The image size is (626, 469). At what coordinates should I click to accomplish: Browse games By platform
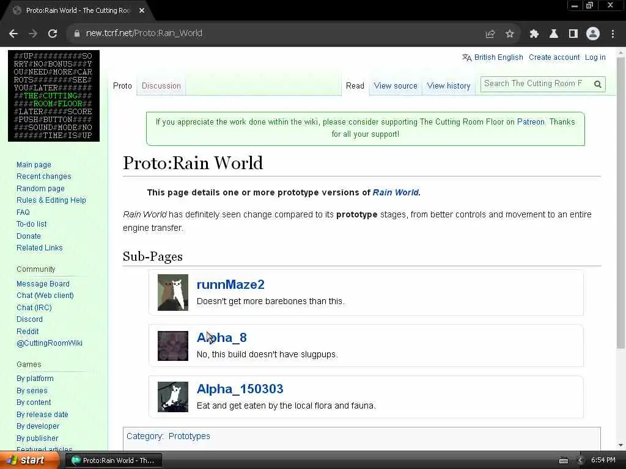(x=35, y=379)
